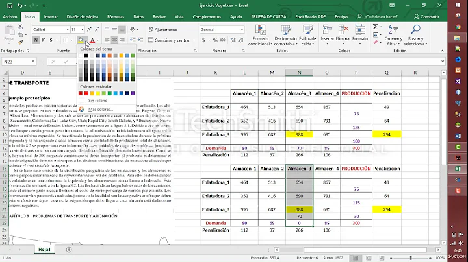Open font color dropdown arrow

[x=98, y=40]
